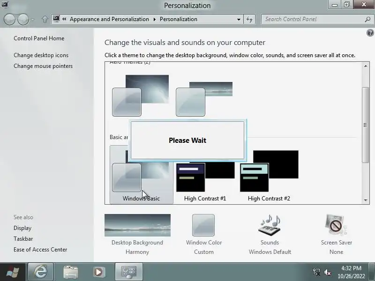
Task: Go to Control Panel Home
Action: (39, 38)
